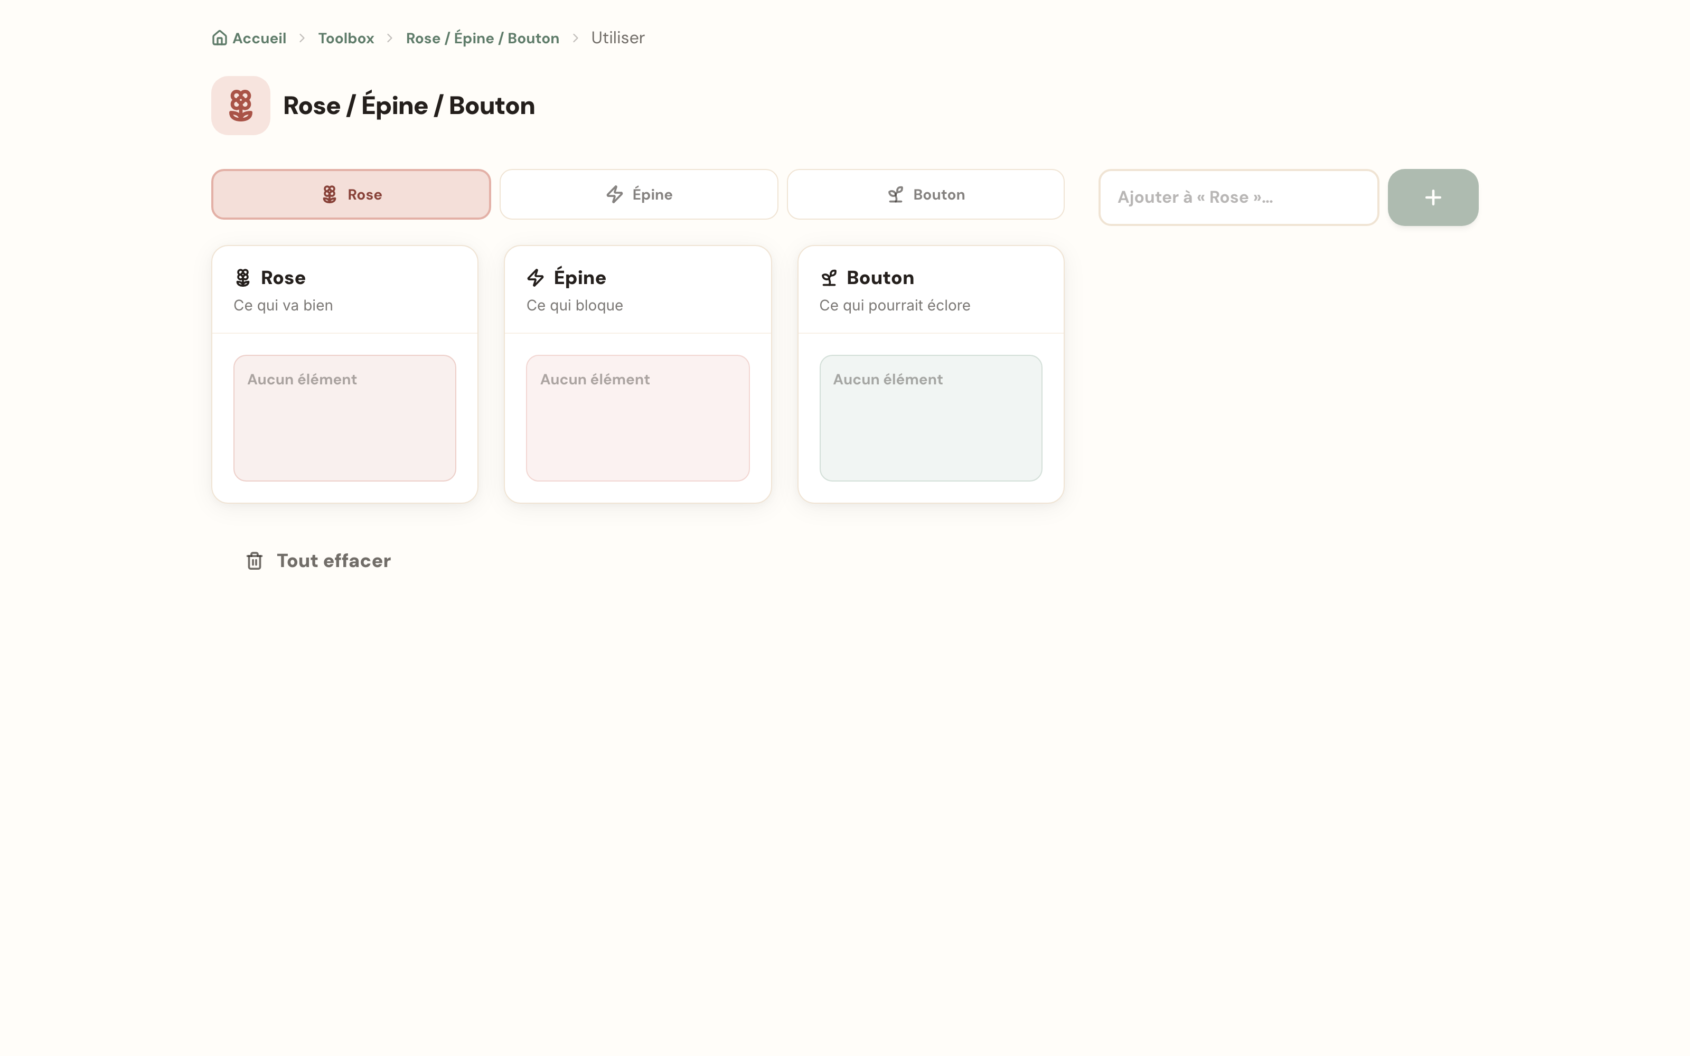
Task: Click the empty 'Aucun élément' box in Rose card
Action: click(x=345, y=418)
